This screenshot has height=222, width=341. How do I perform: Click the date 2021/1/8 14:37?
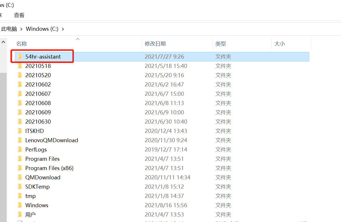[165, 196]
